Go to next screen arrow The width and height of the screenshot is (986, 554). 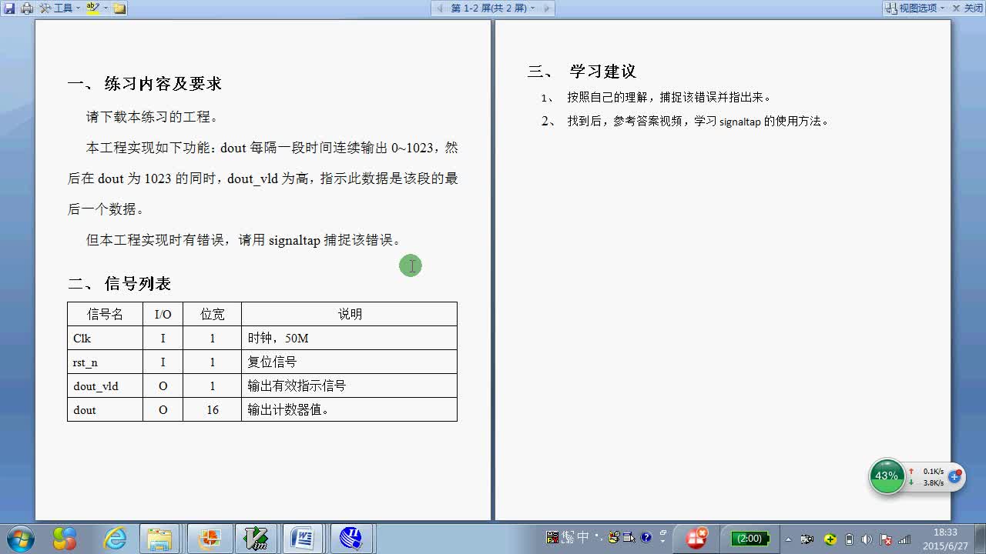546,8
